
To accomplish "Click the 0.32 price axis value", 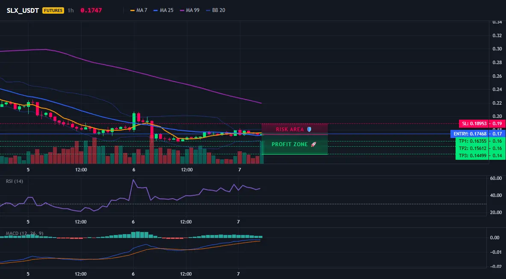I will (x=497, y=35).
